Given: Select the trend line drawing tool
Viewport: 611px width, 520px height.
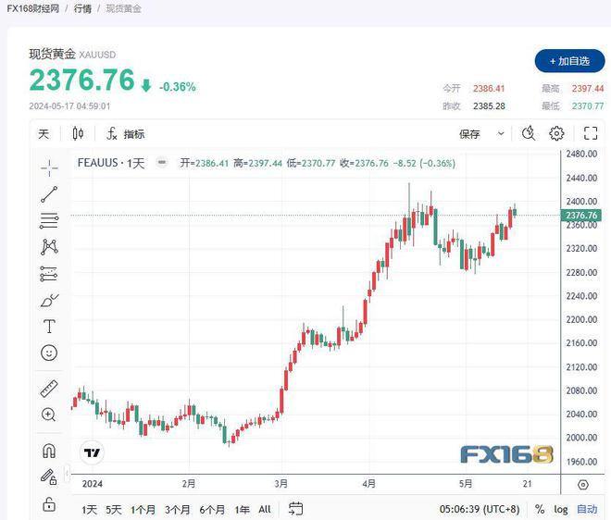Looking at the screenshot, I should click(x=49, y=194).
